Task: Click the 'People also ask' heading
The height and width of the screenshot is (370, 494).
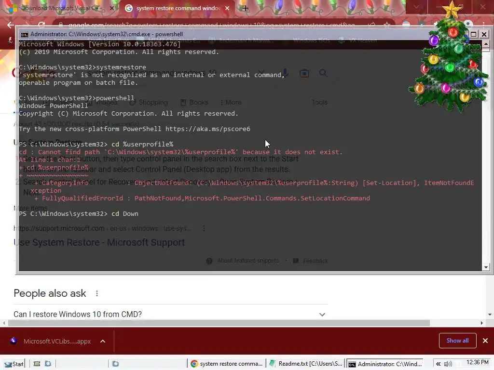Action: [x=50, y=293]
